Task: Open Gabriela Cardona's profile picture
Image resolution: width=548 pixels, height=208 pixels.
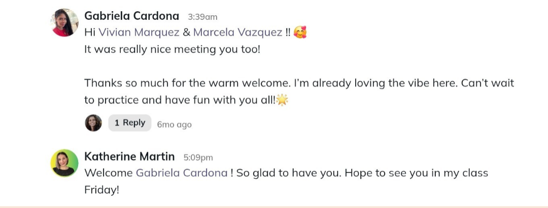Action: (x=65, y=23)
